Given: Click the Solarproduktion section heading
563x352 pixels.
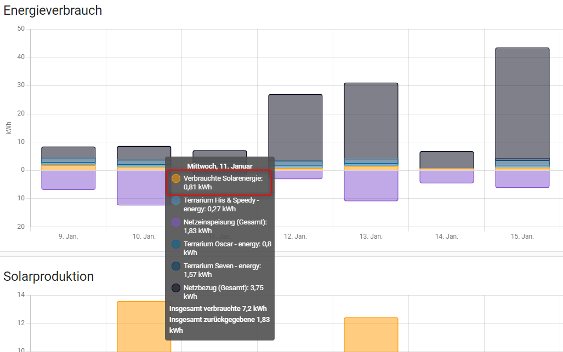Looking at the screenshot, I should pos(49,276).
